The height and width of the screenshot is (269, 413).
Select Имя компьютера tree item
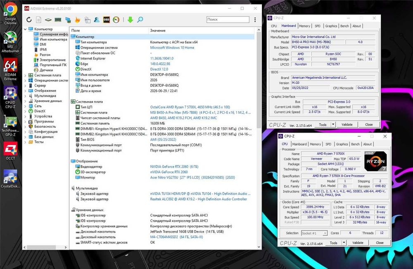50,39
